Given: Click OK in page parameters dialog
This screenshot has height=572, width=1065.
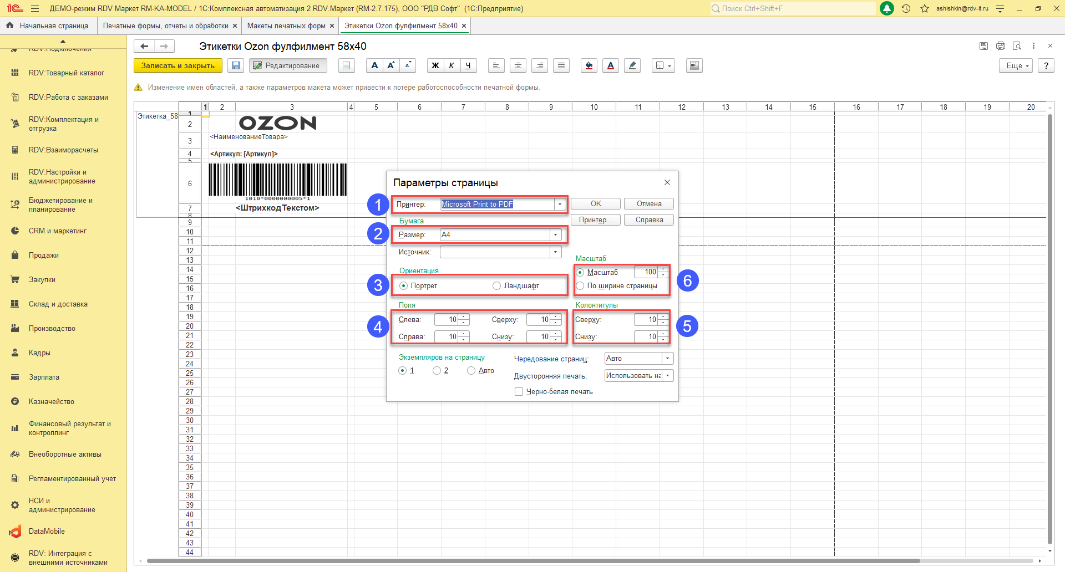Looking at the screenshot, I should click(x=595, y=204).
